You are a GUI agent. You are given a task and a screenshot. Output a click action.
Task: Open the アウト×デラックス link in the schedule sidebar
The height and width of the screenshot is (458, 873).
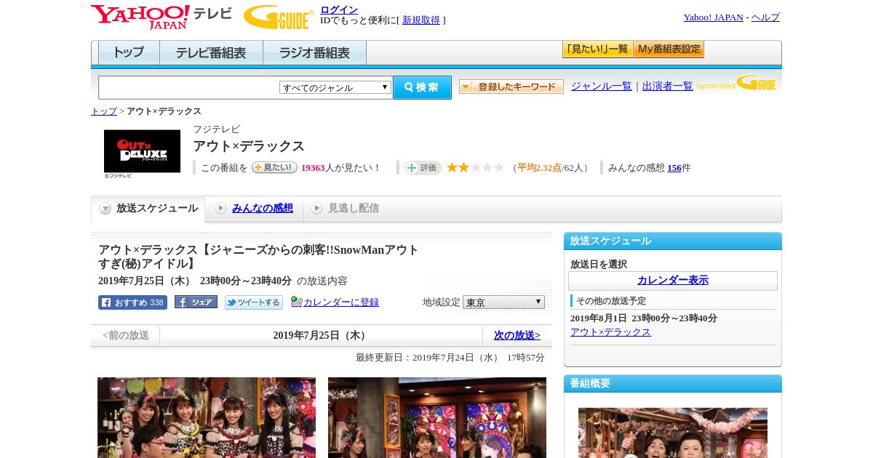tap(610, 332)
